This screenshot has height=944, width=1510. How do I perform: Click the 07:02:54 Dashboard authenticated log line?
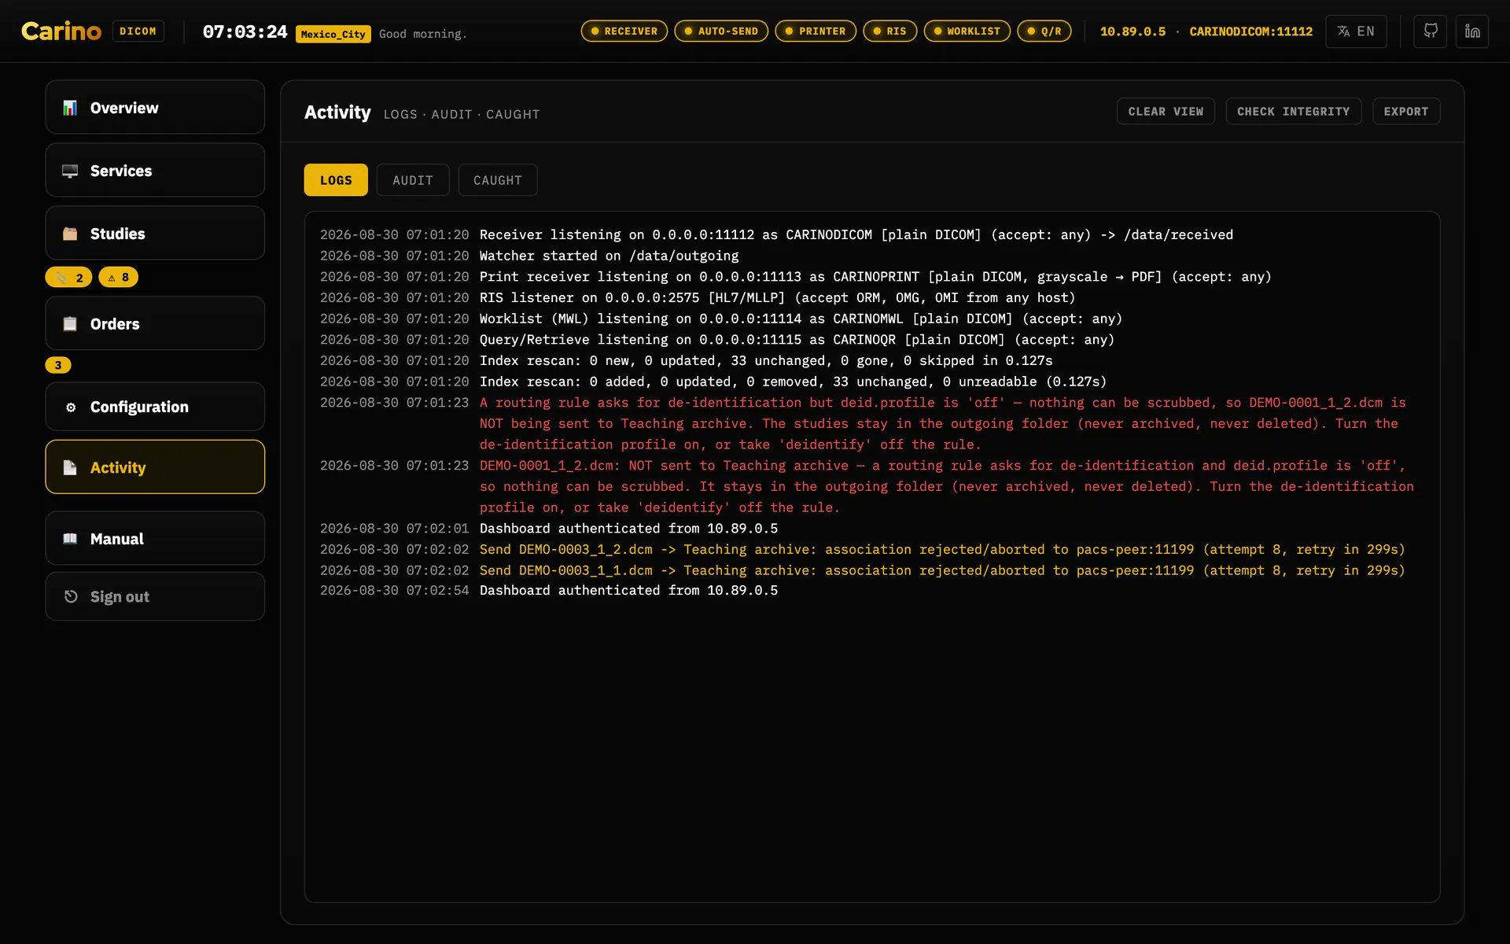pos(628,591)
